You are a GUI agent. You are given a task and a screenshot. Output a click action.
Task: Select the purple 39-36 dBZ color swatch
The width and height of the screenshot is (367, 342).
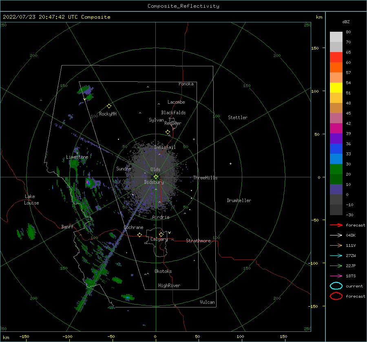[x=336, y=139]
